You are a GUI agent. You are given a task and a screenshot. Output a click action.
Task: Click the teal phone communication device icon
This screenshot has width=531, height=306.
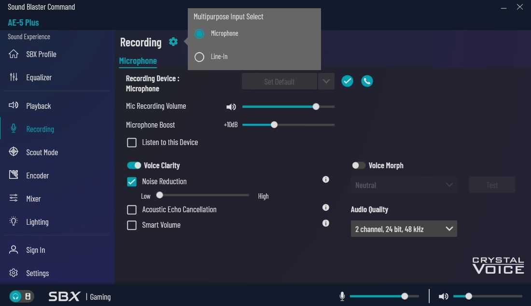(x=367, y=81)
